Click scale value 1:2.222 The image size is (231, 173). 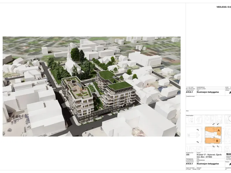pyautogui.click(x=199, y=169)
